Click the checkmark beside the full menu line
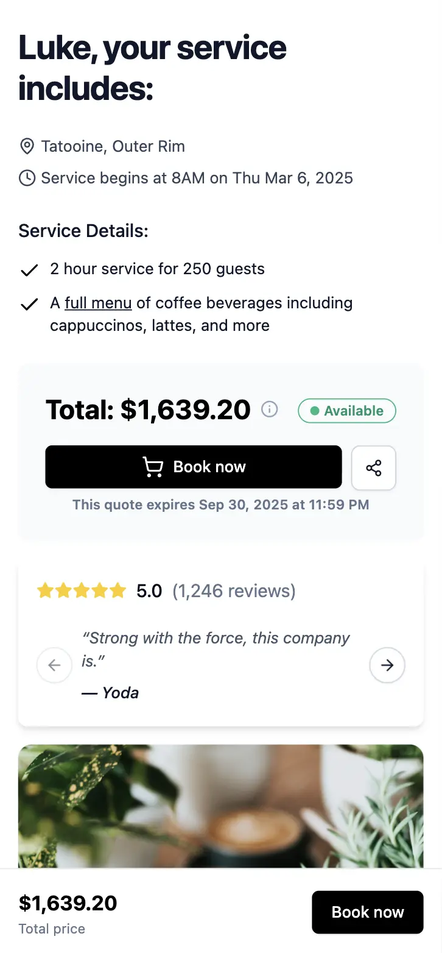Viewport: 442px width, 953px height. click(29, 304)
